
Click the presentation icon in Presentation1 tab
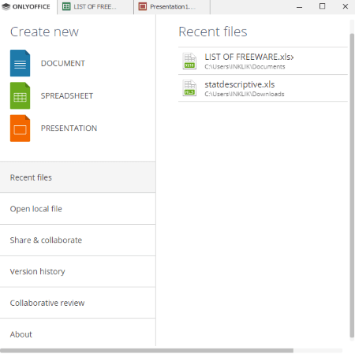pos(143,6)
